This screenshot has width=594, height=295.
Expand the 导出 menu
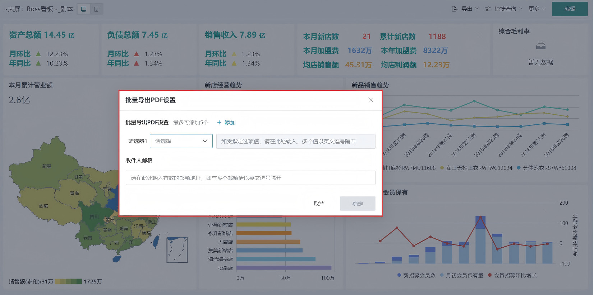(x=470, y=9)
